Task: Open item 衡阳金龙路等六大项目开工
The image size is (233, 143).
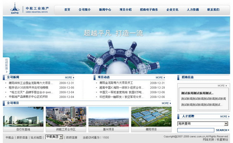Action: pos(116,83)
